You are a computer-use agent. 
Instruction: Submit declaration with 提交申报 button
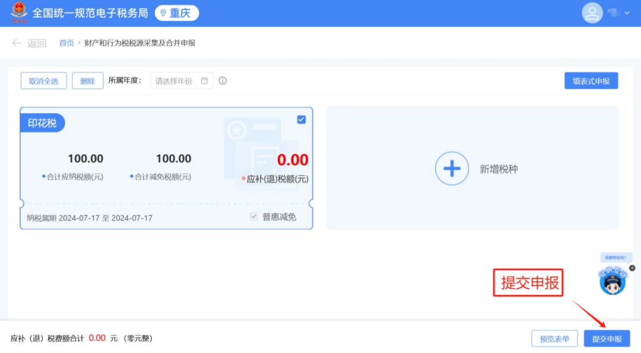click(x=607, y=338)
